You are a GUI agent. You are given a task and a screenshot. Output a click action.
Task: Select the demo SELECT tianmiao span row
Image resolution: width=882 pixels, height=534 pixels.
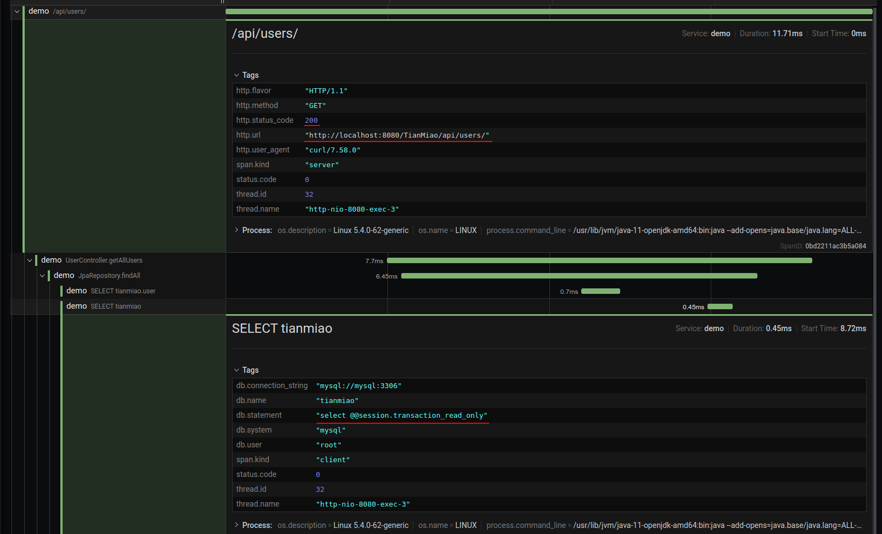click(104, 306)
